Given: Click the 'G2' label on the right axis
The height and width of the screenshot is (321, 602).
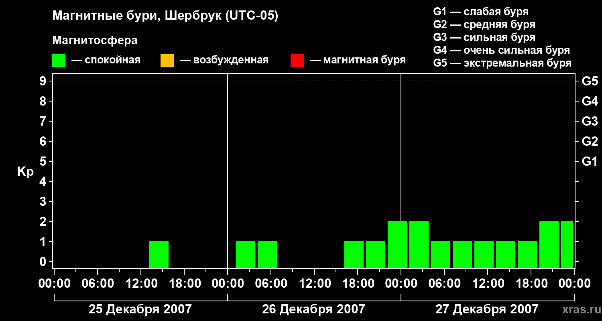Looking at the screenshot, I should click(590, 141).
